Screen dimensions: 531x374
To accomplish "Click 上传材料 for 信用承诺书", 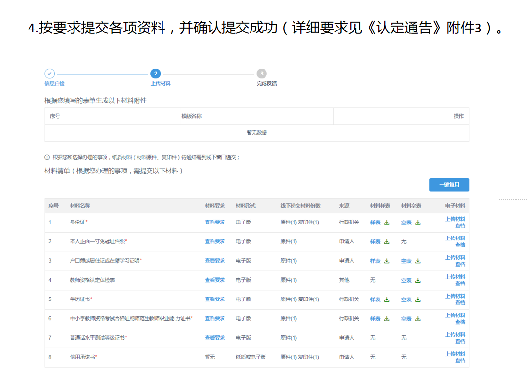I will pyautogui.click(x=455, y=354).
